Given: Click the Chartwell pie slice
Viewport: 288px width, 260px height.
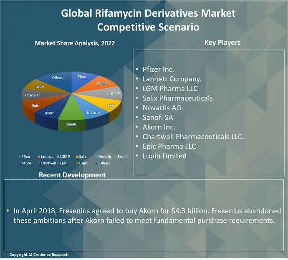Looking at the screenshot, I should click(x=33, y=95).
